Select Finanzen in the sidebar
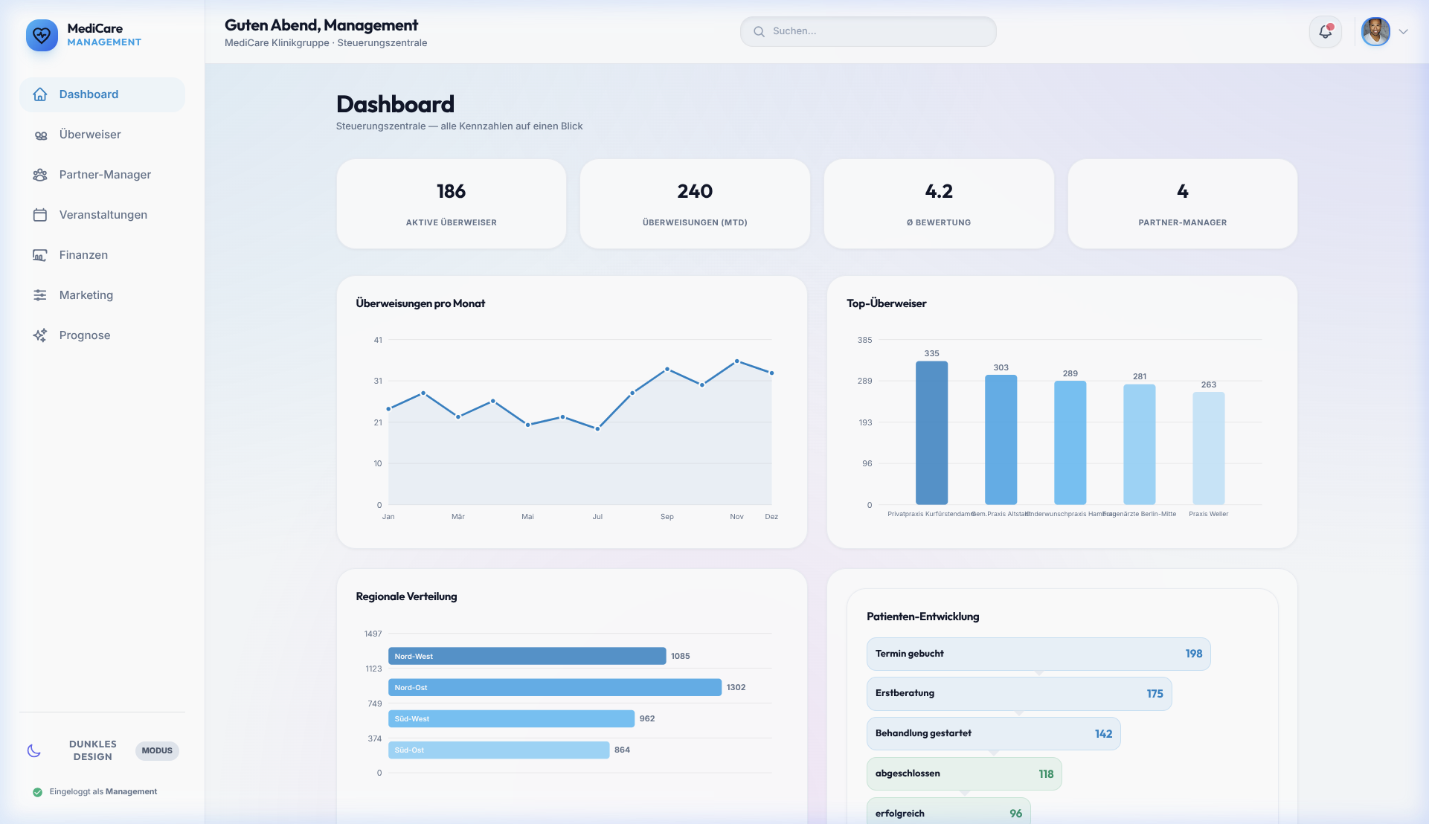1429x824 pixels. [102, 255]
